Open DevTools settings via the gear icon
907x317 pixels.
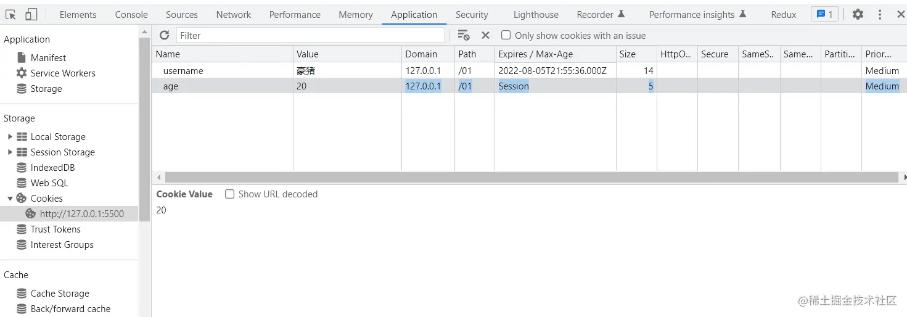point(858,14)
